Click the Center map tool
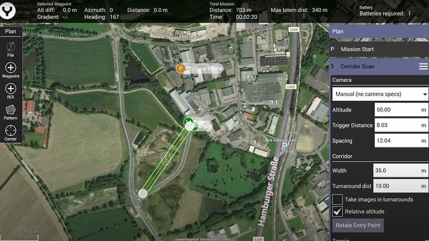The width and height of the screenshot is (429, 241). coord(10,133)
